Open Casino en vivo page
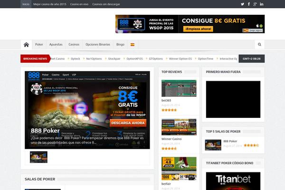 pos(79,4)
